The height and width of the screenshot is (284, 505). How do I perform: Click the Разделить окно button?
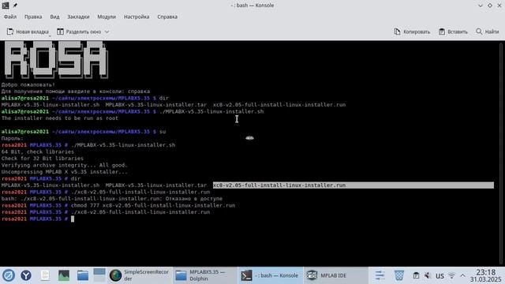point(80,32)
